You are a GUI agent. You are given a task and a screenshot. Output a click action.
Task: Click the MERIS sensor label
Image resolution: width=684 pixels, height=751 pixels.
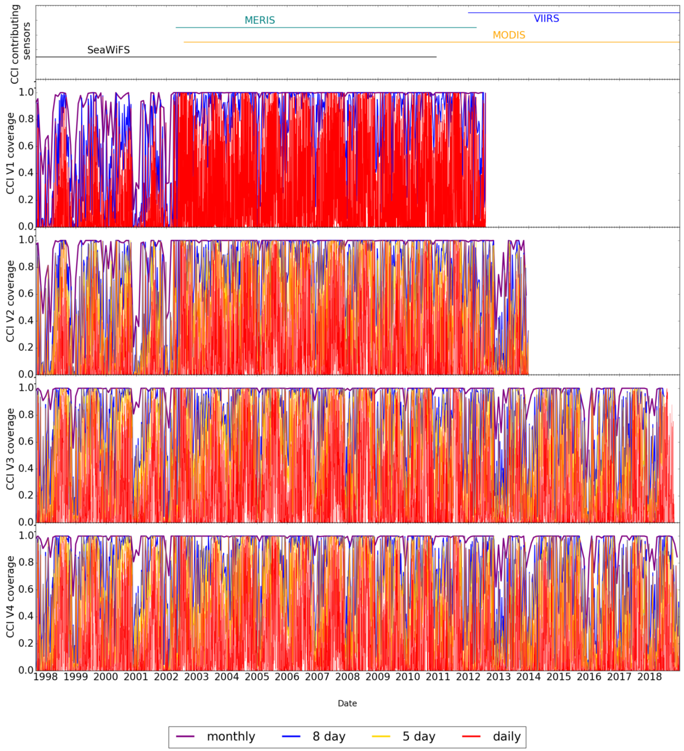(x=259, y=20)
